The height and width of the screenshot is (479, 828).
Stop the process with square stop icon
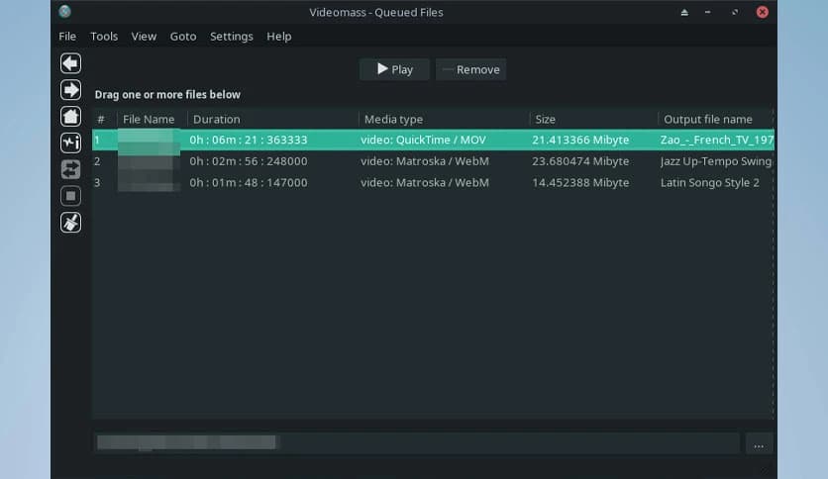click(70, 196)
